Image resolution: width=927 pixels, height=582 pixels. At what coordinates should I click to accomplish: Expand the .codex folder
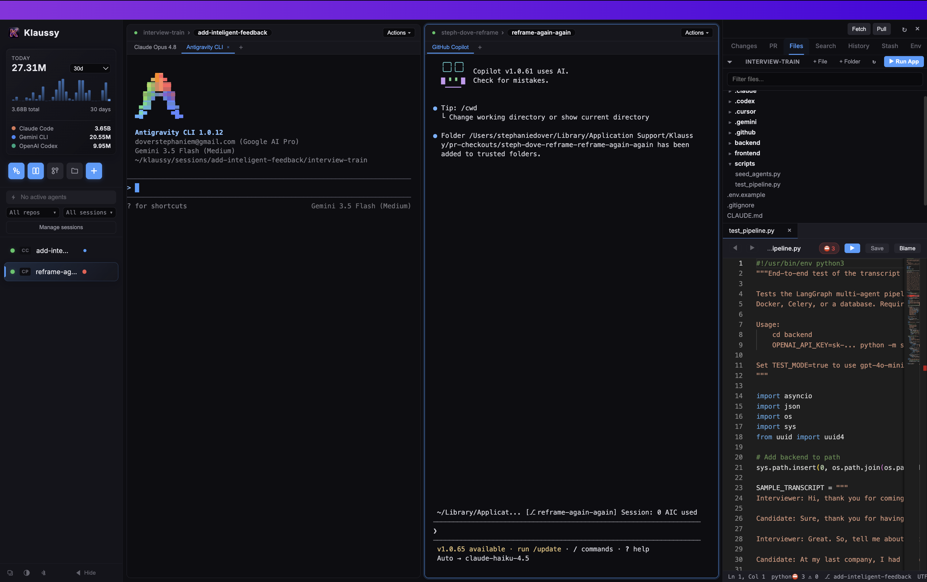tap(745, 101)
